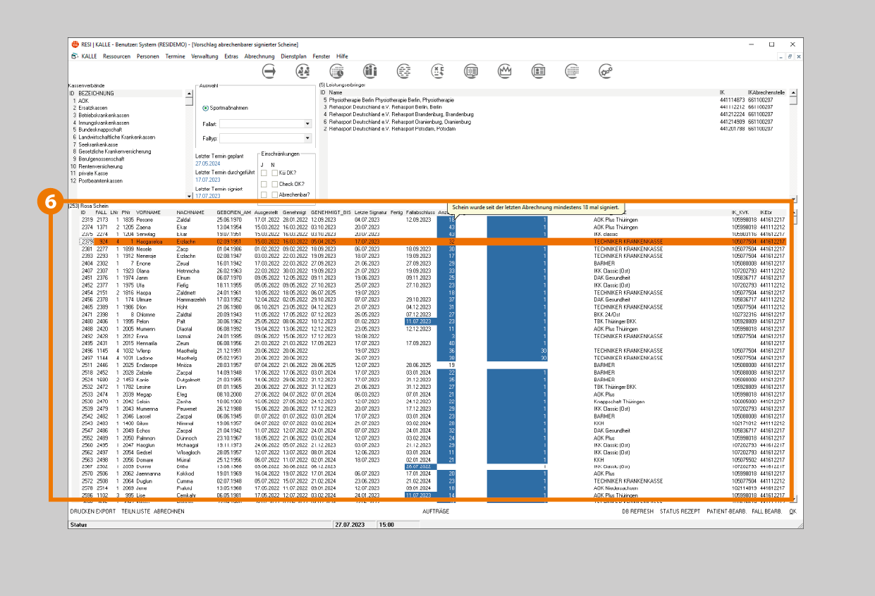The height and width of the screenshot is (596, 875).
Task: Click the checklist with X toolbar icon
Action: click(x=437, y=70)
